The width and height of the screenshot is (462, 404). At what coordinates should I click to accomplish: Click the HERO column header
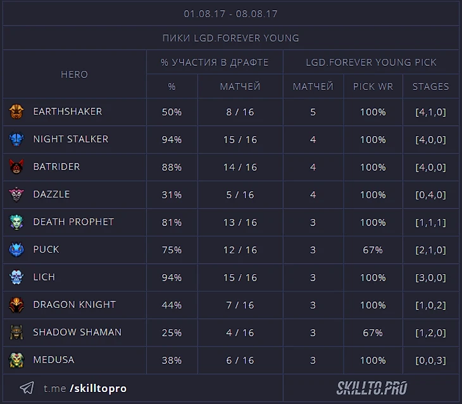[74, 74]
